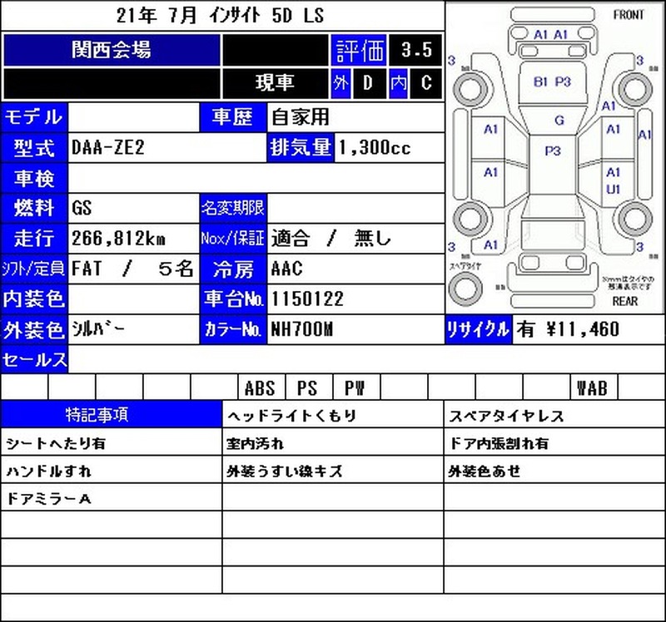Screen dimensions: 666x622
Task: Select the rating value 3.5
Action: pos(416,50)
